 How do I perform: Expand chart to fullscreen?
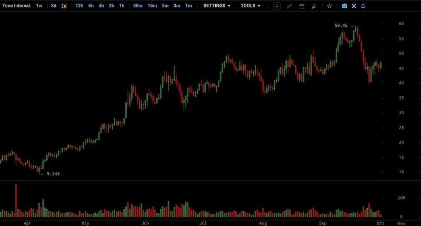tap(354, 6)
